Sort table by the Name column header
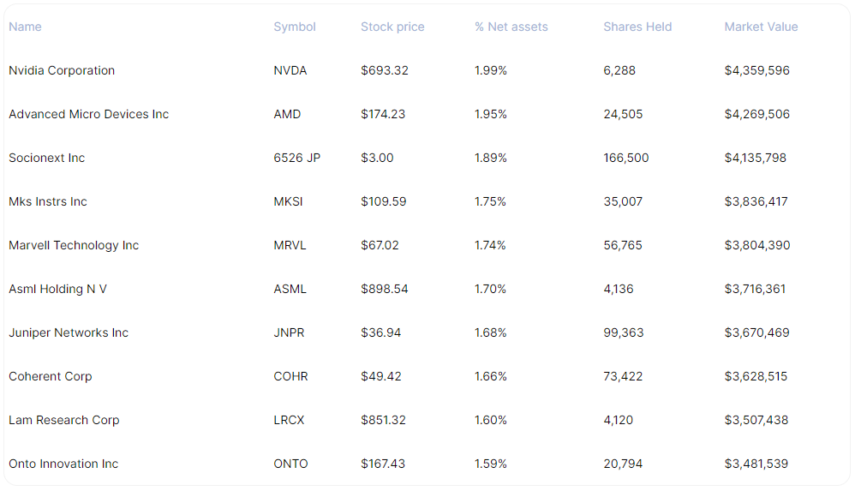The height and width of the screenshot is (491, 855). tap(25, 27)
